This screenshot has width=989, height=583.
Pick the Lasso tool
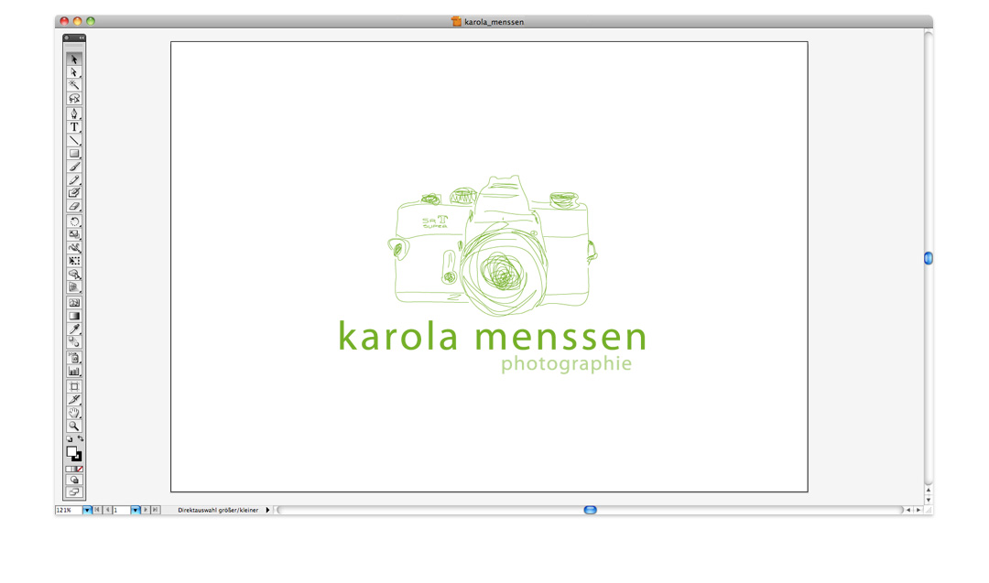pos(74,99)
